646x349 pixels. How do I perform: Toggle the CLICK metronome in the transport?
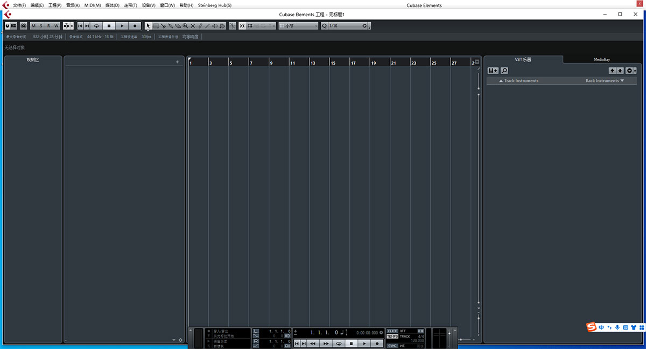(392, 331)
